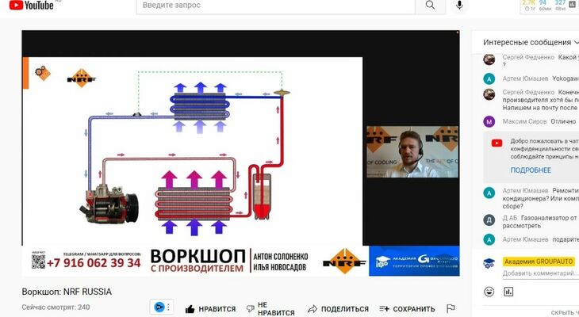Click the video title 'Воркшоп: NRF RUSSIA'

tap(67, 292)
